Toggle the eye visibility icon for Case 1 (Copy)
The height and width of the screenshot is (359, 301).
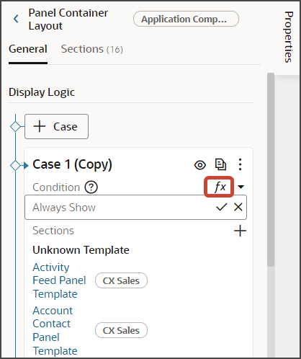(x=200, y=165)
